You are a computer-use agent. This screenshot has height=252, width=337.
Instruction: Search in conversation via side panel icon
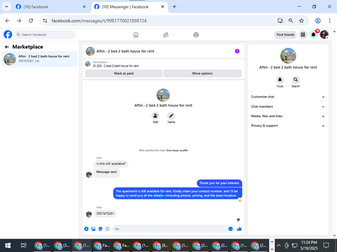click(296, 79)
